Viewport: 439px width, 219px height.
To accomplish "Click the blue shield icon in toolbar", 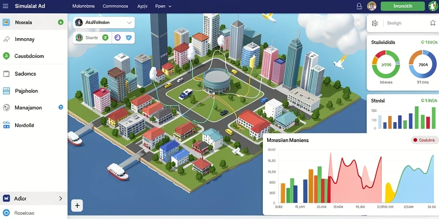I will (129, 38).
